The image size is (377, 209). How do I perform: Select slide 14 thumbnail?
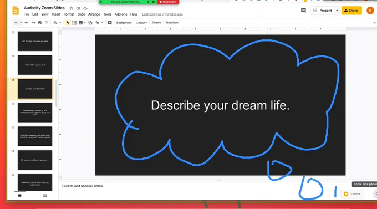tap(35, 65)
